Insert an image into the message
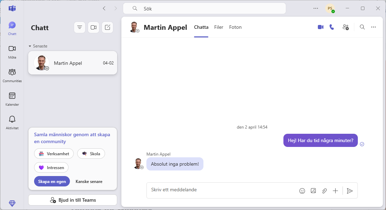 (313, 191)
